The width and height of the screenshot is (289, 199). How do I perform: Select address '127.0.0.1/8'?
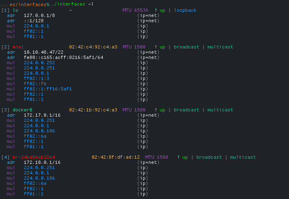coord(39,15)
